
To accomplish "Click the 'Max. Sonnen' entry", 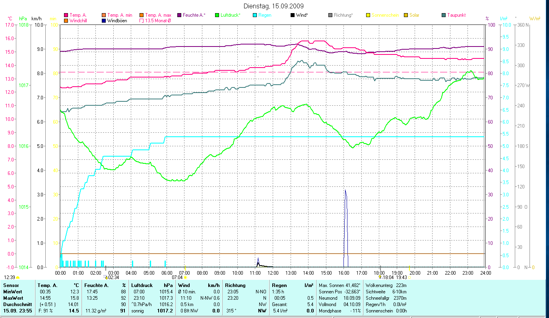I will 339,285.
